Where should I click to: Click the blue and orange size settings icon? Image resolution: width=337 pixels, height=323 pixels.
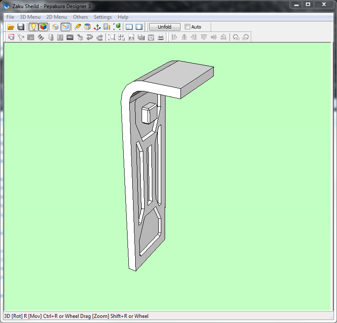[107, 27]
